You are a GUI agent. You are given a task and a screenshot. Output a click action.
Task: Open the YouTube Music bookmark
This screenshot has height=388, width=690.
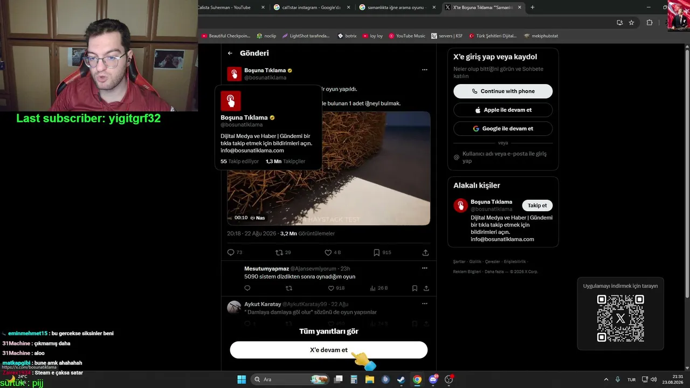407,36
